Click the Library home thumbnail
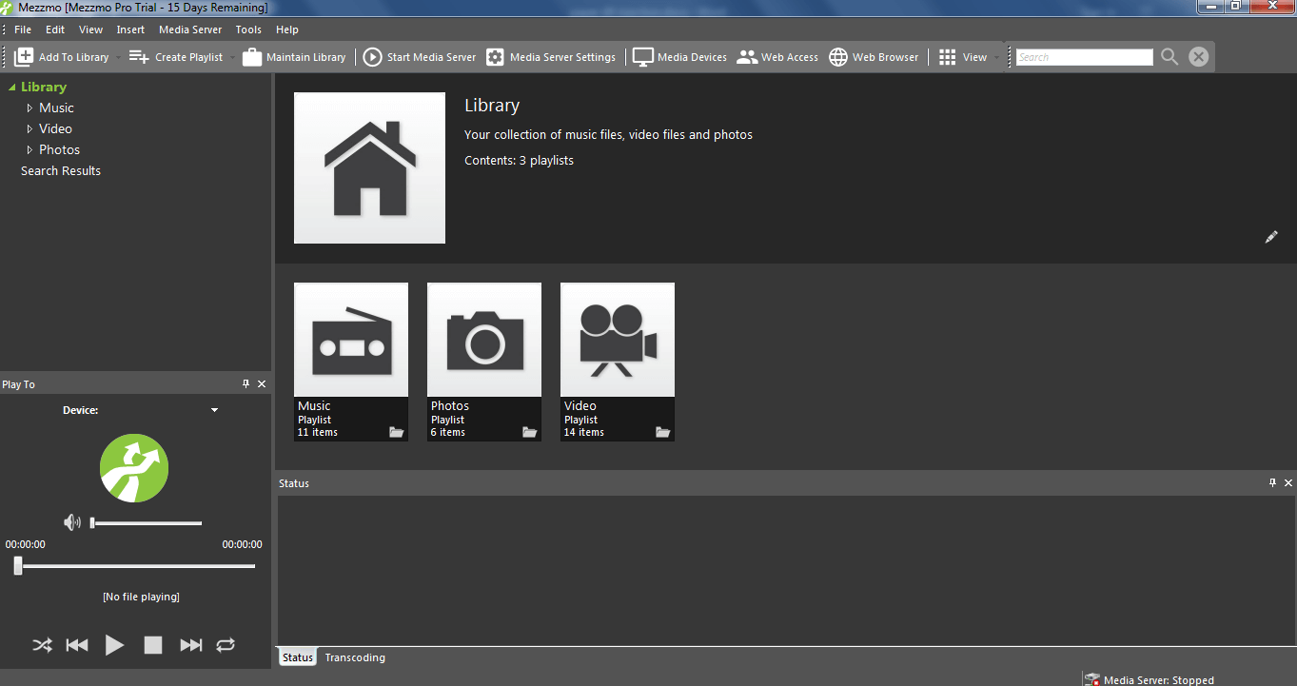Image resolution: width=1297 pixels, height=686 pixels. click(369, 167)
